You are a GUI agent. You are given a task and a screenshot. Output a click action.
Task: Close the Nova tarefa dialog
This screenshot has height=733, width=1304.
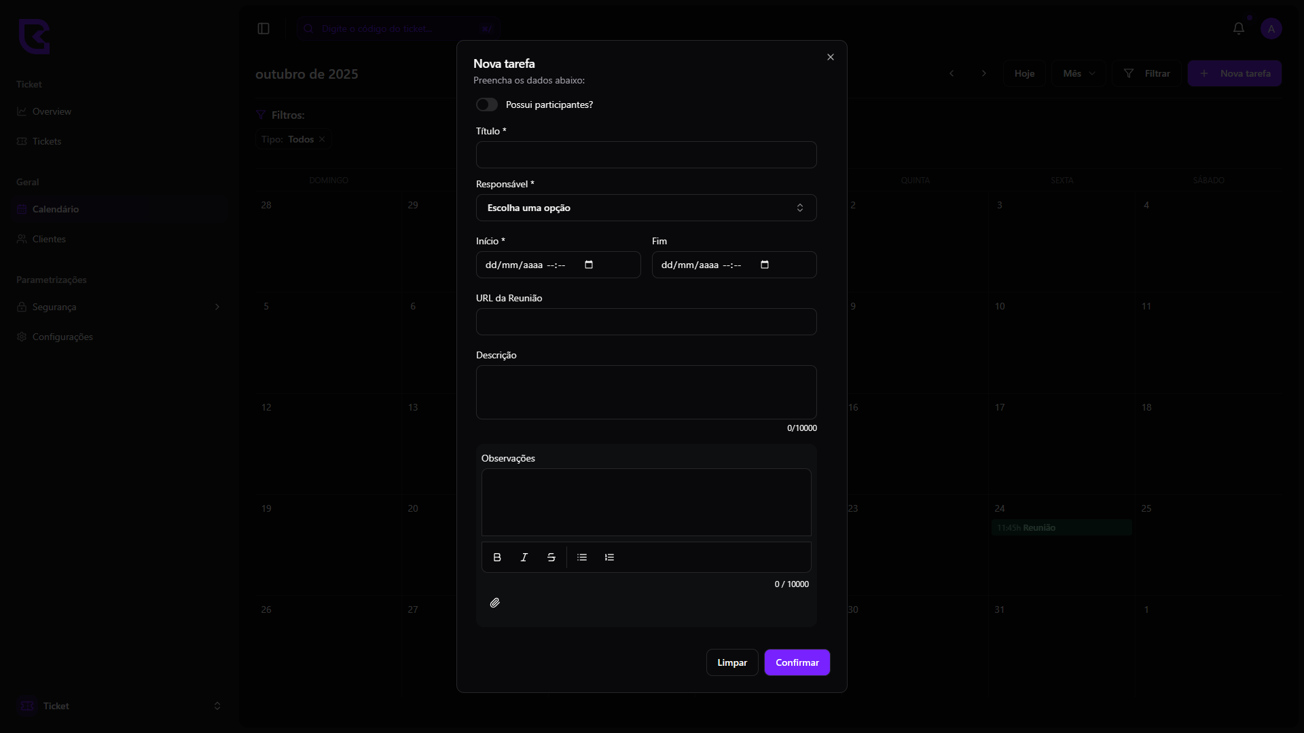coord(830,57)
